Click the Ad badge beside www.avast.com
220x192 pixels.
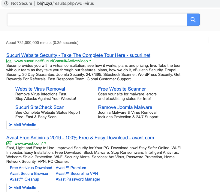[x=9, y=143]
